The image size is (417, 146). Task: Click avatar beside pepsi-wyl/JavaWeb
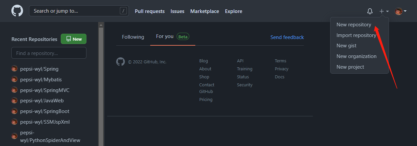[14, 100]
